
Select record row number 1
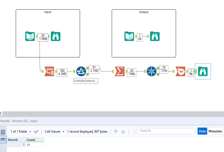[16, 145]
